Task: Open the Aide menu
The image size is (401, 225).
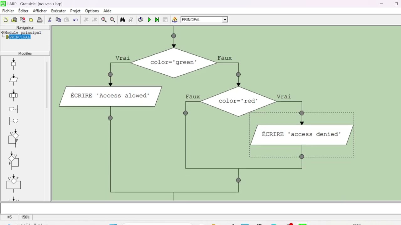Action: [x=107, y=11]
